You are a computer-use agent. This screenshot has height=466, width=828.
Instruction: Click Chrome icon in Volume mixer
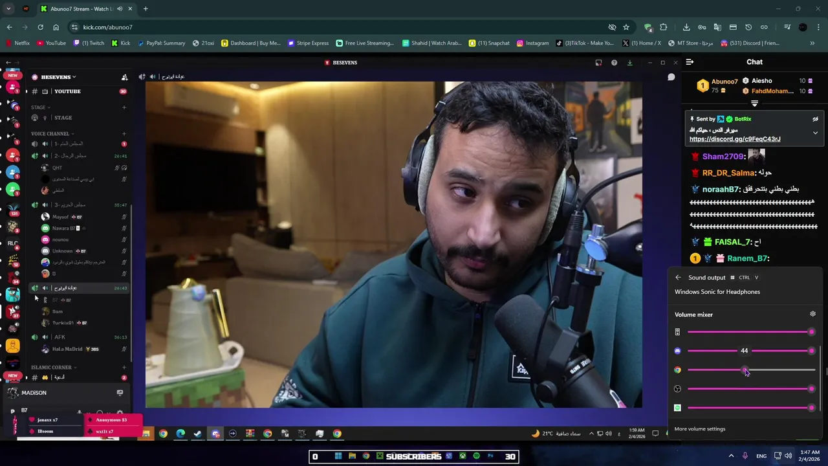677,370
